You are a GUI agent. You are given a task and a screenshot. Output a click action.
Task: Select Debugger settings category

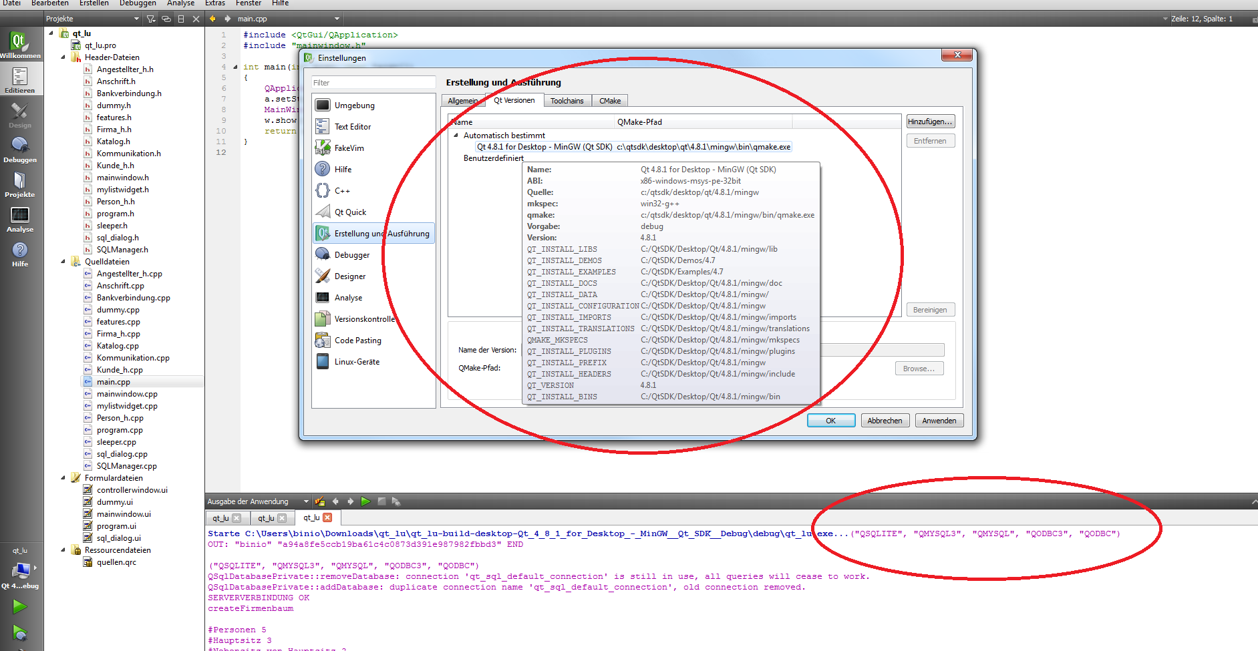tap(373, 255)
